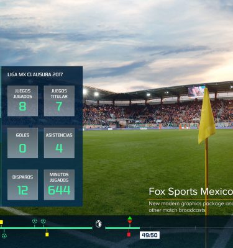The image size is (233, 248).
Task: Select the Minutos Jugados stat tile
Action: [x=59, y=185]
